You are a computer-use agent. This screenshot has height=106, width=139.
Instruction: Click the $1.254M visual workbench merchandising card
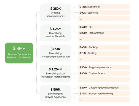(x=55, y=73)
